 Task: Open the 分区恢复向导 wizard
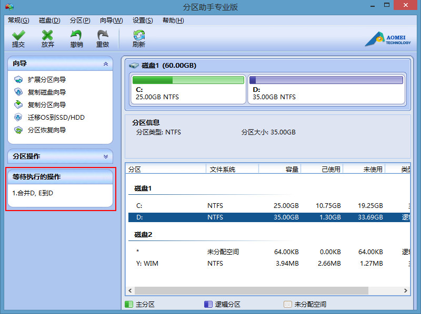(x=46, y=130)
